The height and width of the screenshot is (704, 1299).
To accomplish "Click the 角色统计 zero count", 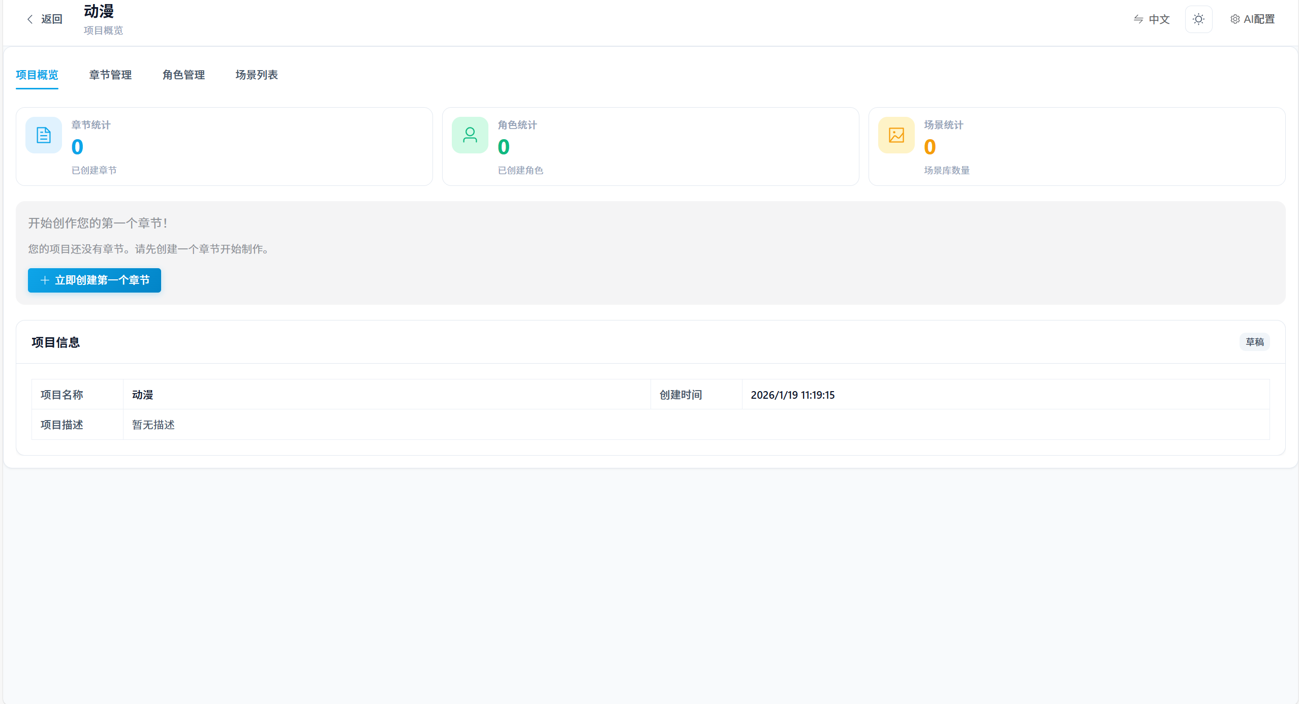I will tap(504, 147).
